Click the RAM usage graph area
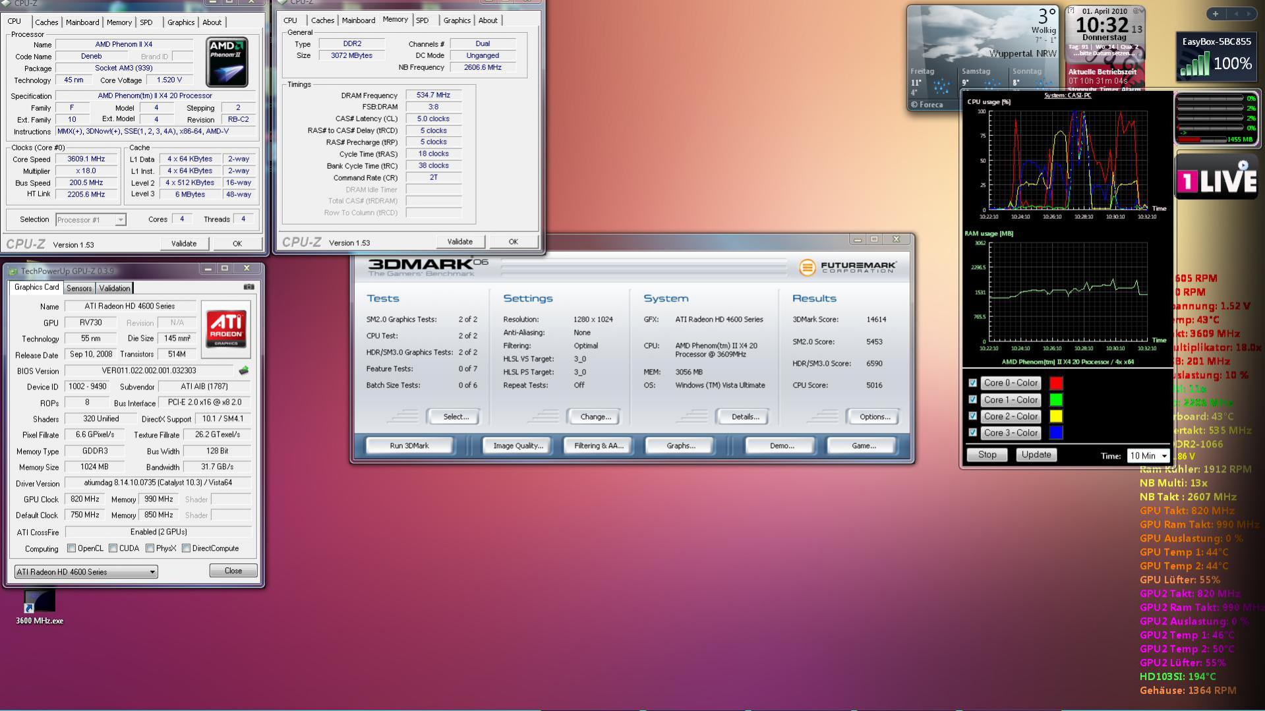The height and width of the screenshot is (711, 1265). (1069, 293)
